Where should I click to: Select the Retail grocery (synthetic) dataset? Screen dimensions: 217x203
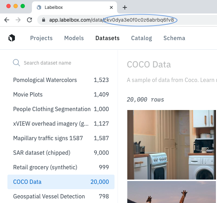coord(61,167)
